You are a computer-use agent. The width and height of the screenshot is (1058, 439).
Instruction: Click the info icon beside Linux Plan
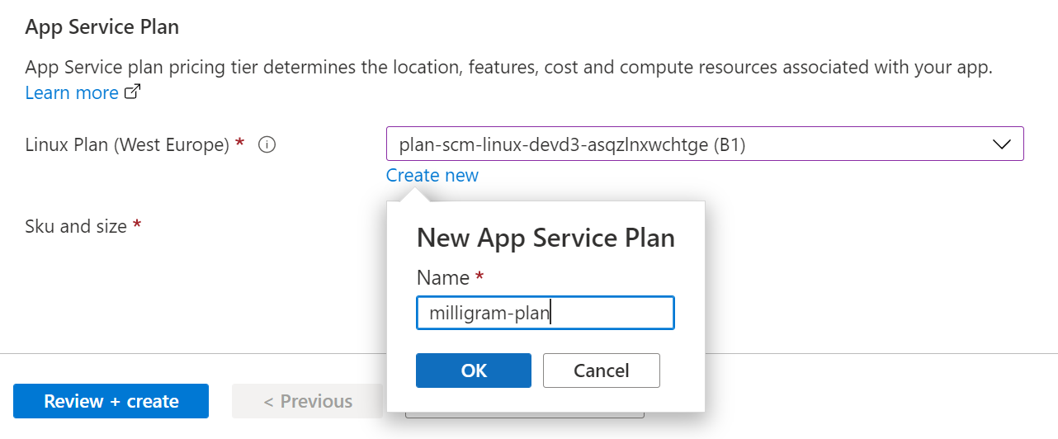pyautogui.click(x=267, y=144)
